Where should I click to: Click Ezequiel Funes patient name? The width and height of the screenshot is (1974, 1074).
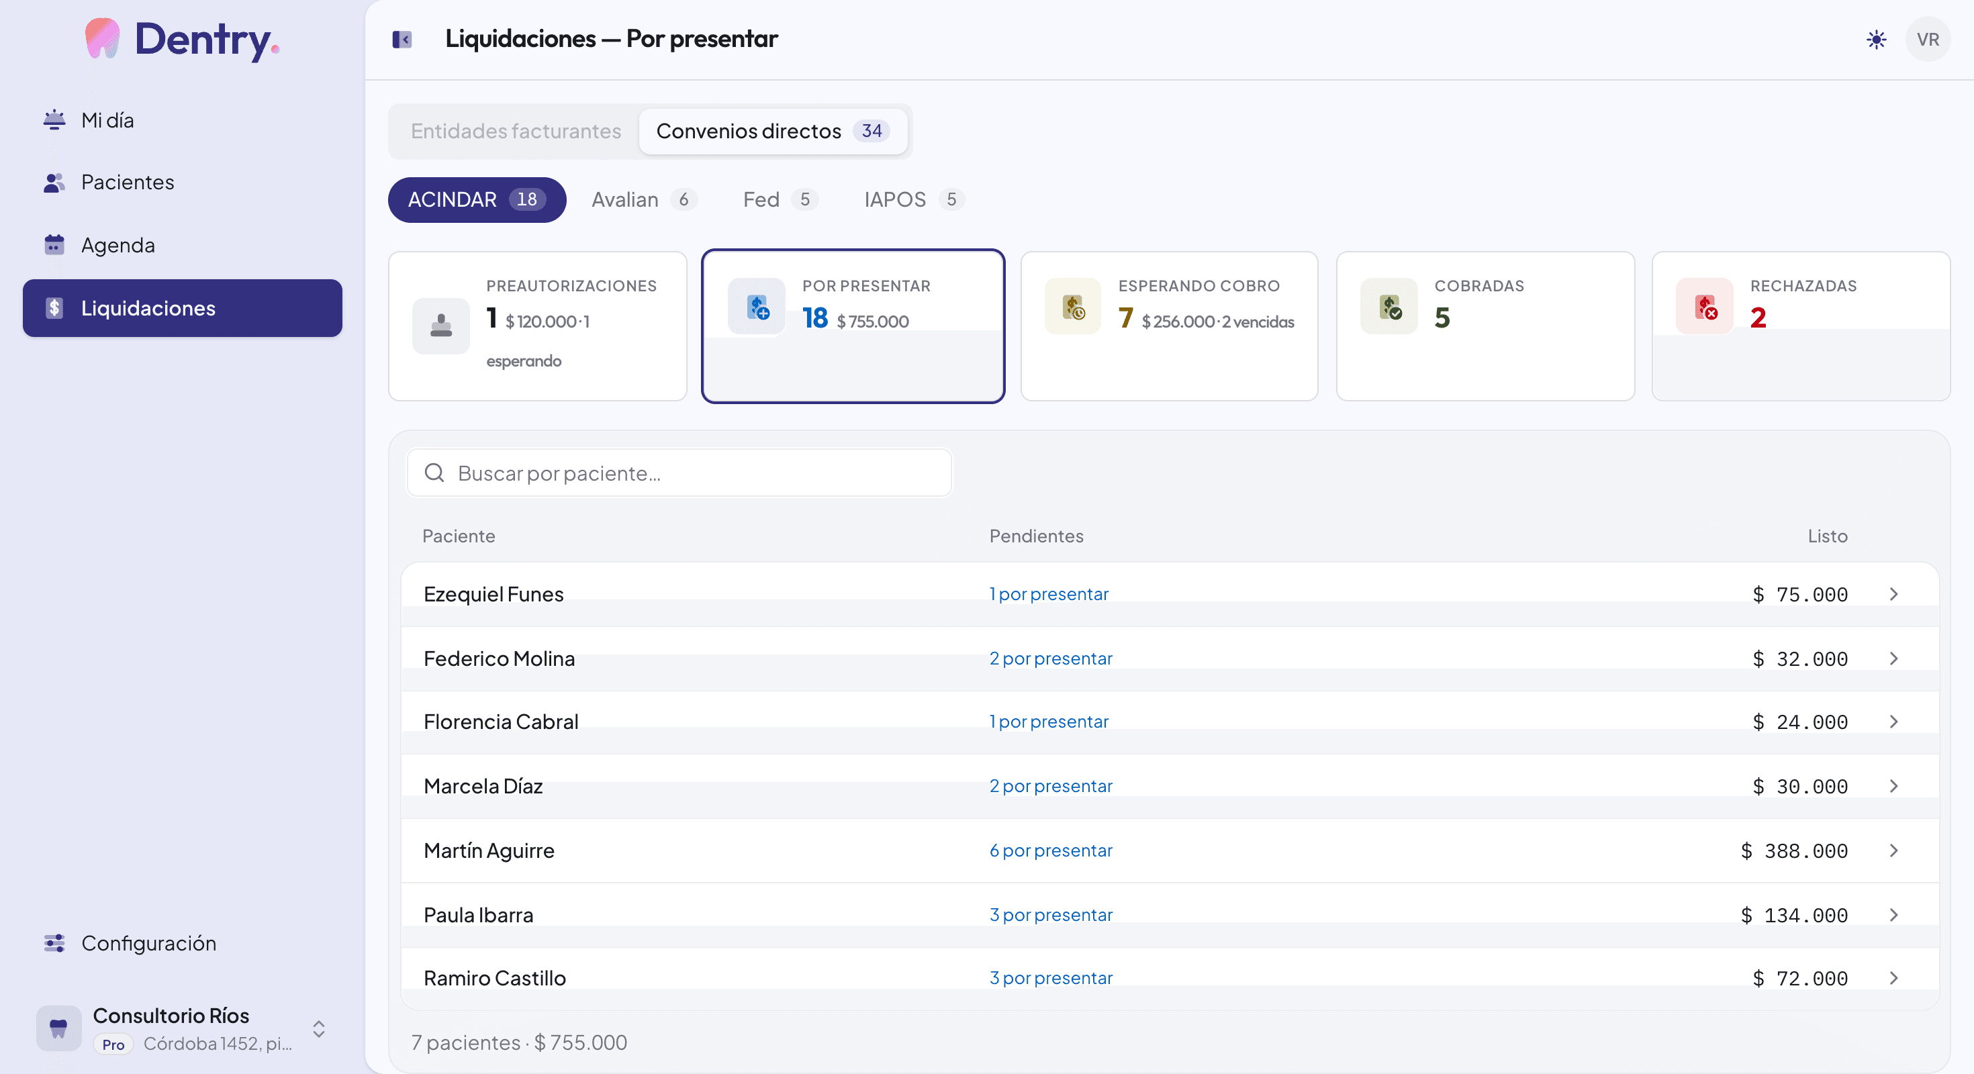coord(493,595)
